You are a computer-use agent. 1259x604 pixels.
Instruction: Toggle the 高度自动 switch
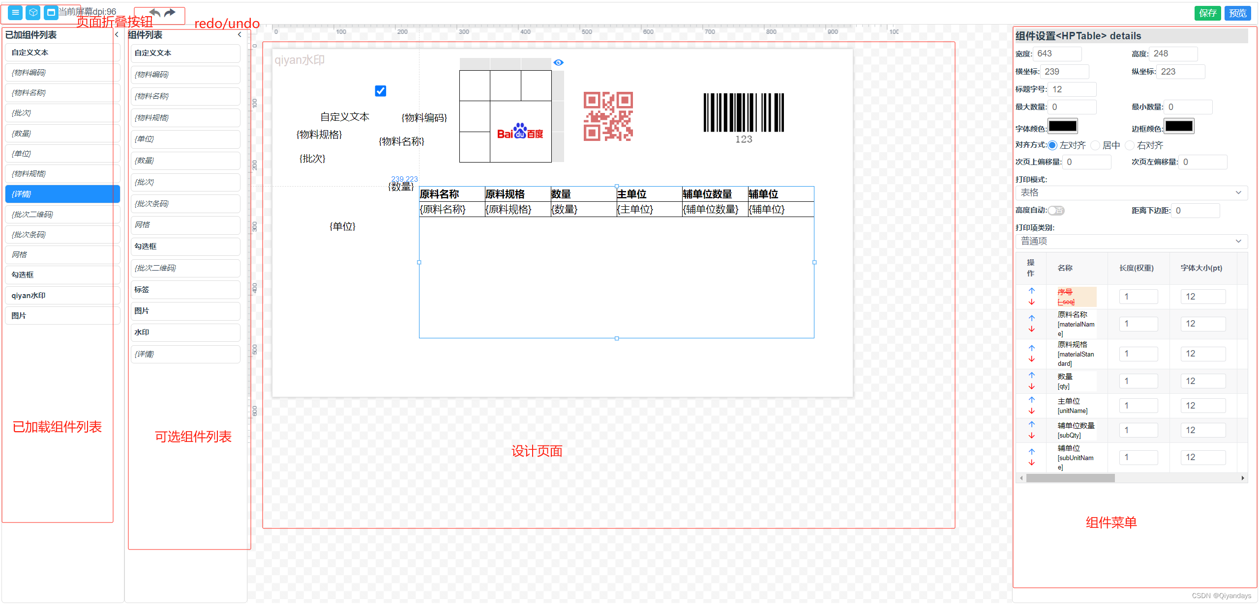click(x=1056, y=211)
